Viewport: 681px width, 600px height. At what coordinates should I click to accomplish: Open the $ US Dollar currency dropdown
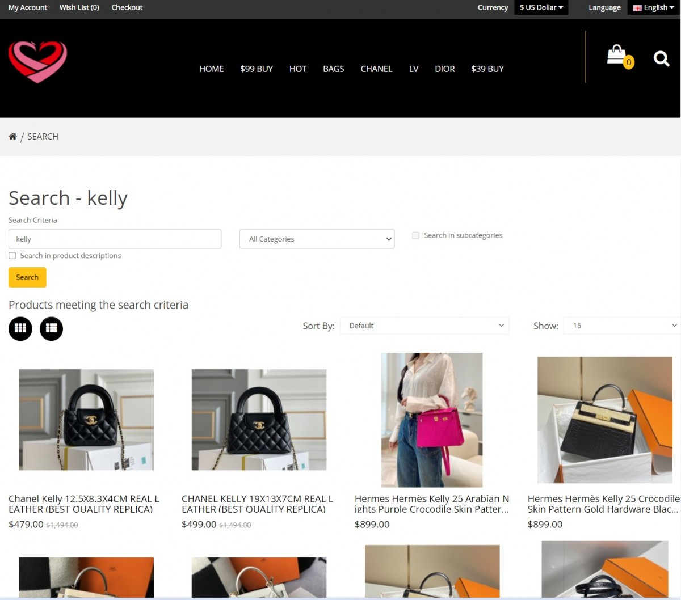coord(541,7)
